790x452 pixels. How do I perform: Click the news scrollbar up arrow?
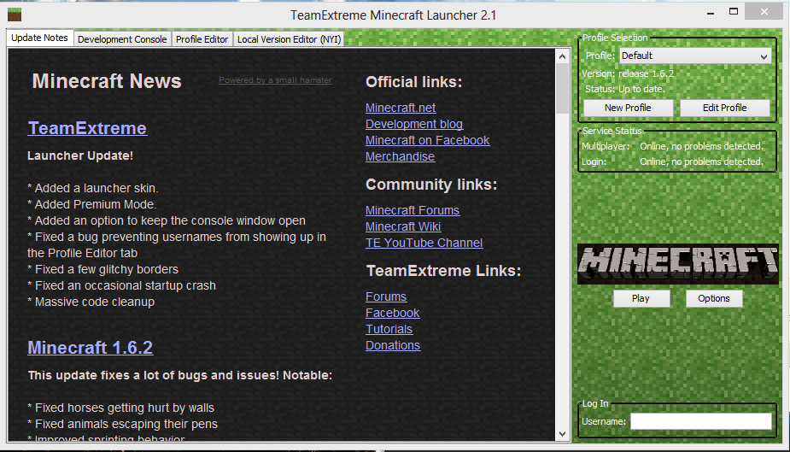tap(562, 57)
